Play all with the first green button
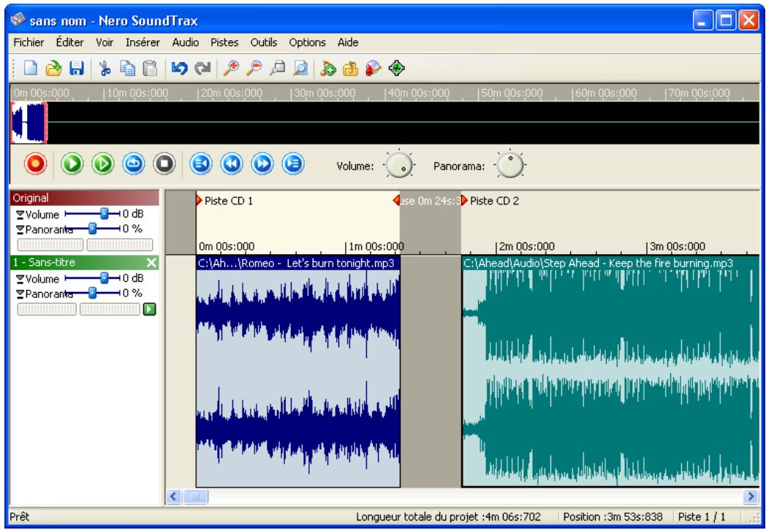 click(x=72, y=164)
